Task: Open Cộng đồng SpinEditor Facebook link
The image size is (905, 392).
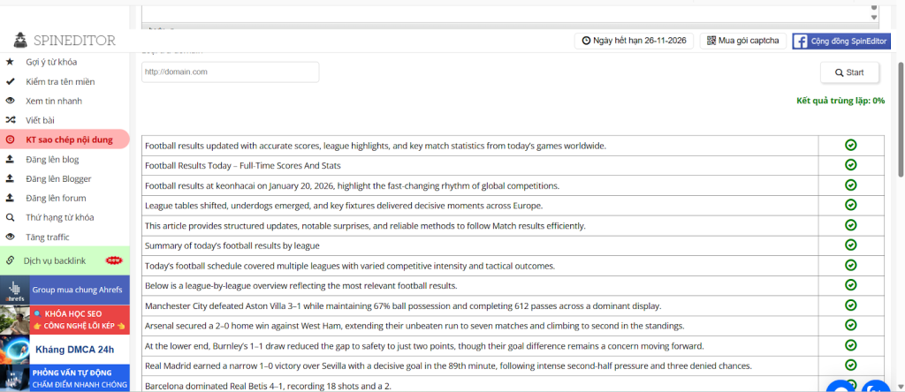Action: click(840, 41)
